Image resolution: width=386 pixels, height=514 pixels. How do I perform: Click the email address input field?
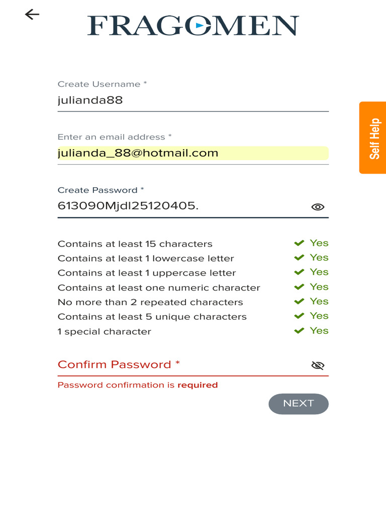(x=193, y=153)
